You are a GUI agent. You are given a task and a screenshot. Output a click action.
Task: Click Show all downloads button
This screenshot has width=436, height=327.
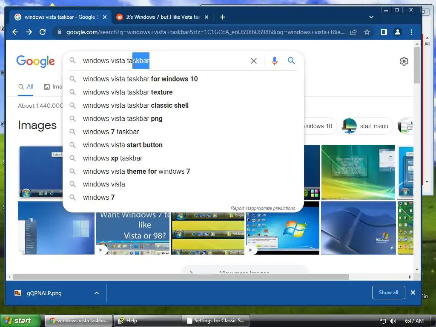(388, 293)
